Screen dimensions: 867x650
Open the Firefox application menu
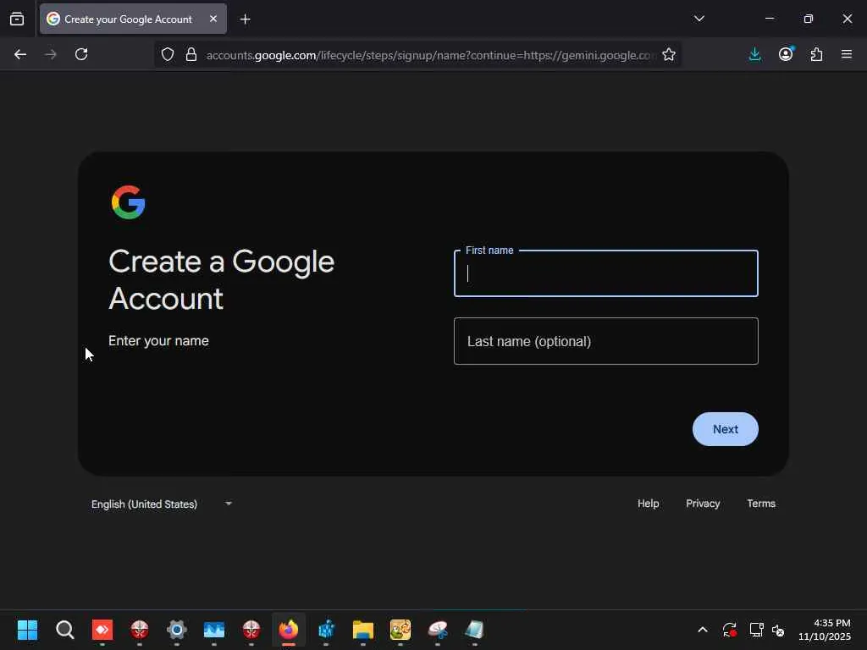click(847, 54)
